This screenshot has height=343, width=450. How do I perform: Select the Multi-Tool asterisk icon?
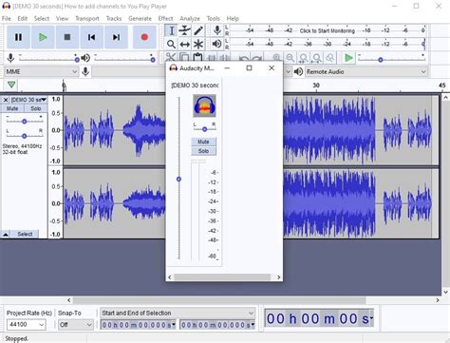pyautogui.click(x=198, y=44)
